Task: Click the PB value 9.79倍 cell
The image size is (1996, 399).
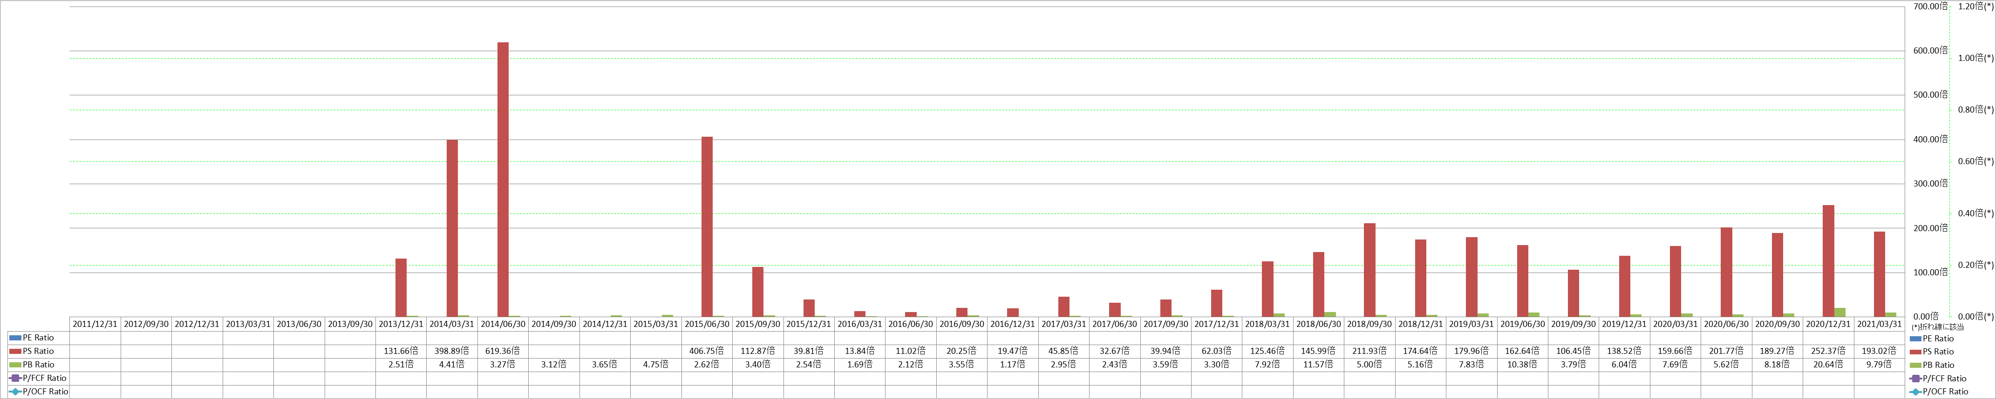Action: [x=1879, y=365]
